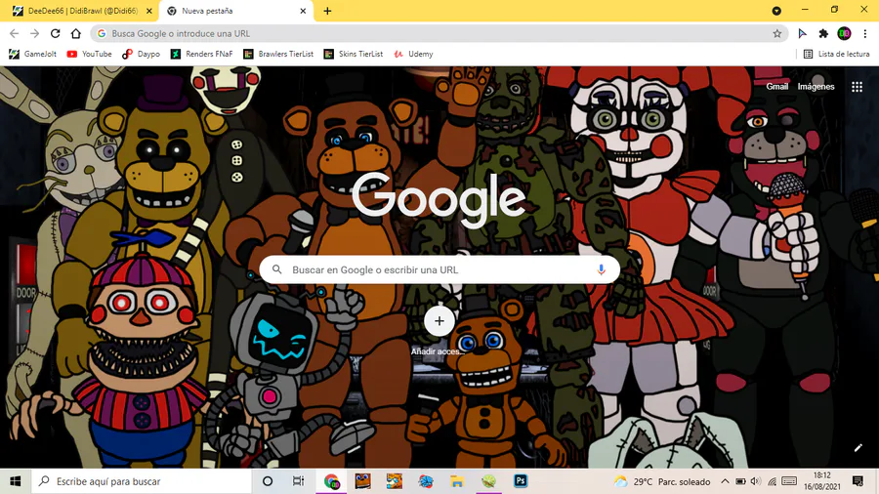
Task: Open the notification center icon
Action: point(858,481)
